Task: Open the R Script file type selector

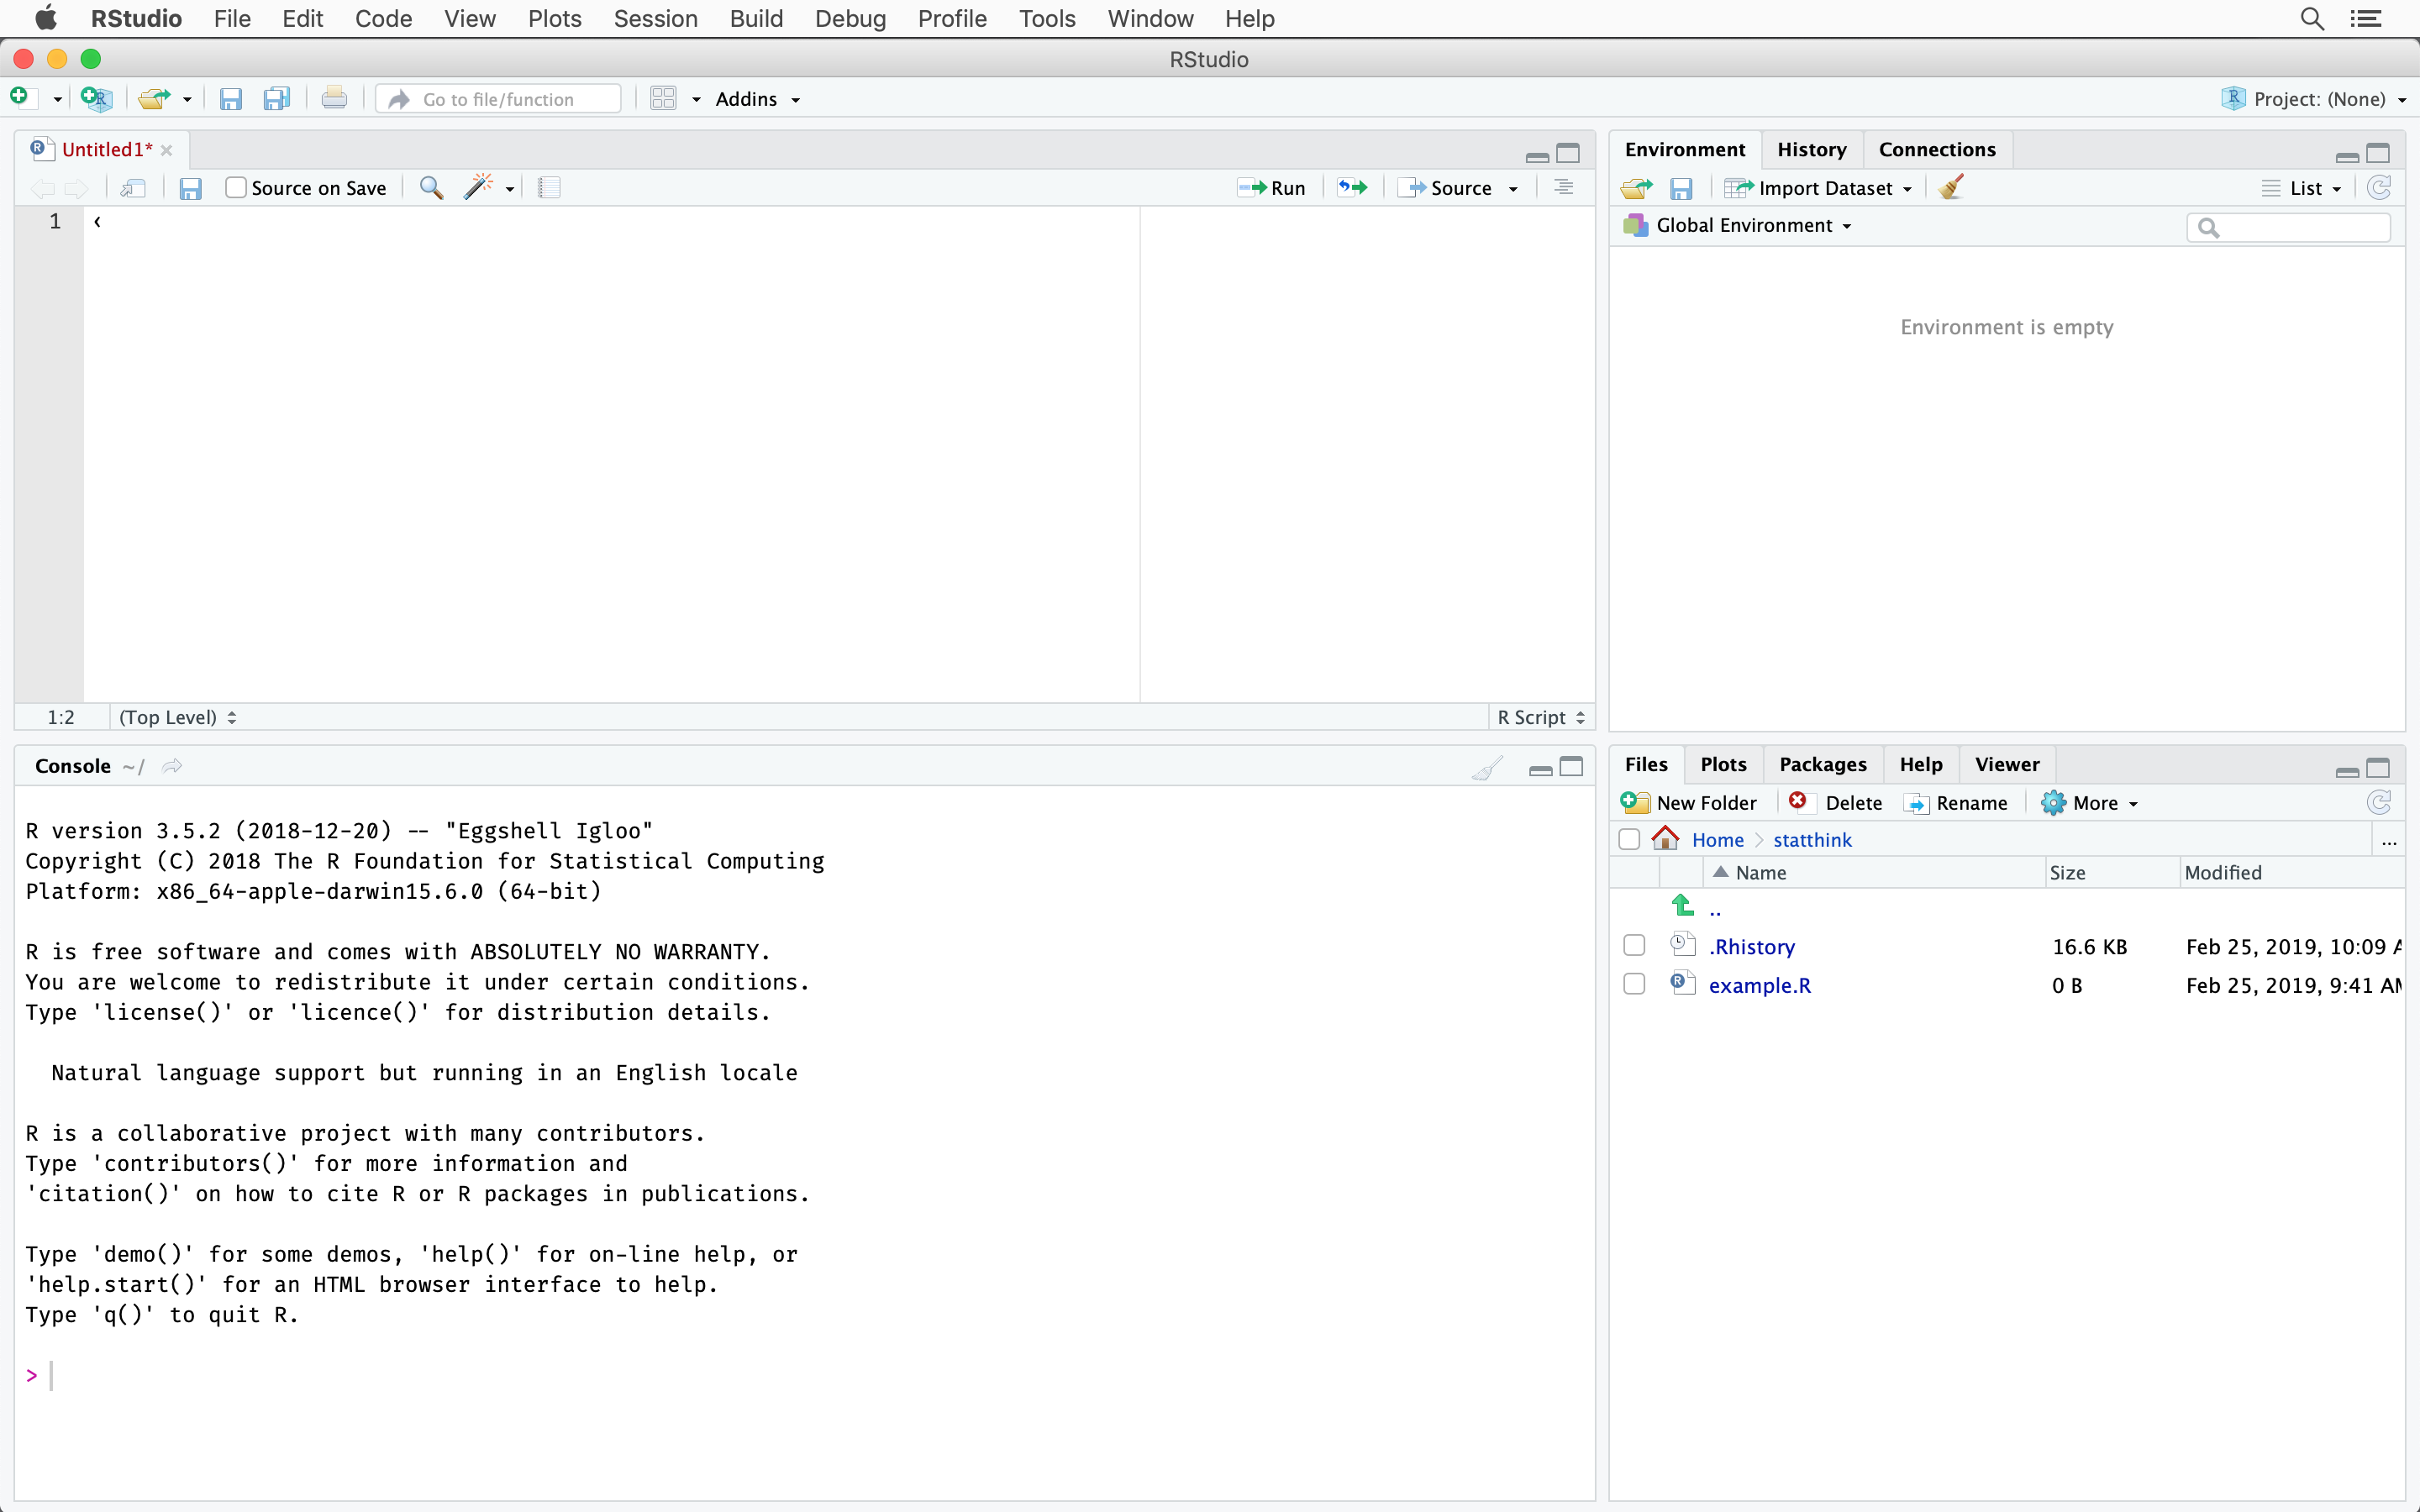Action: point(1541,717)
